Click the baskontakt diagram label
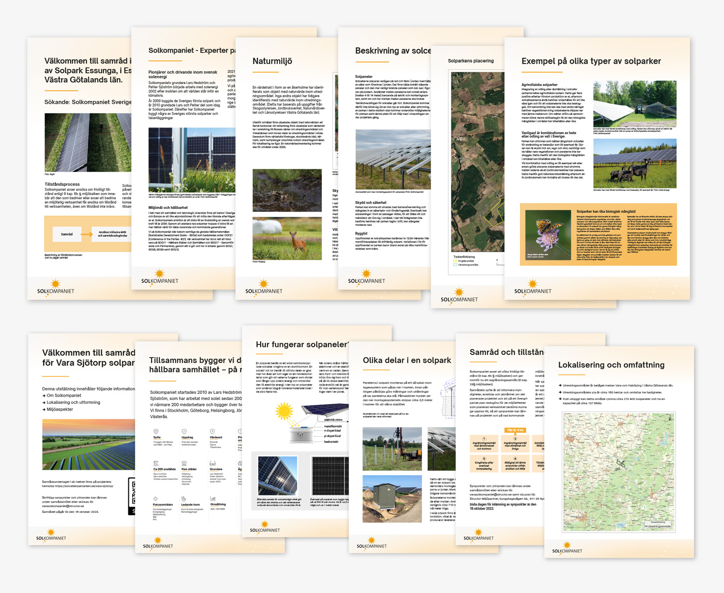 (331, 441)
